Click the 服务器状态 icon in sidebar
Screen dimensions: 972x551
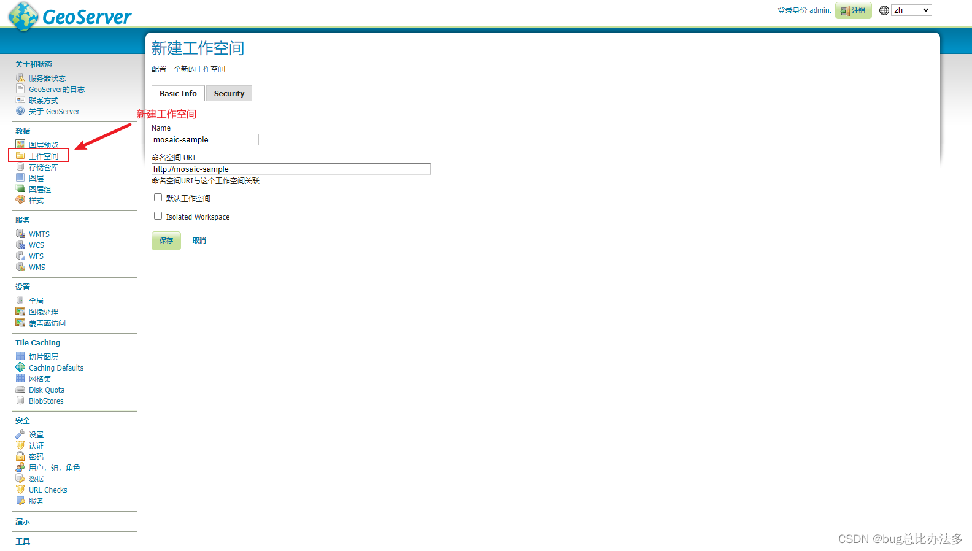click(20, 78)
